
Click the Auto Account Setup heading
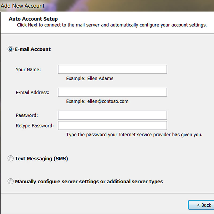[33, 19]
